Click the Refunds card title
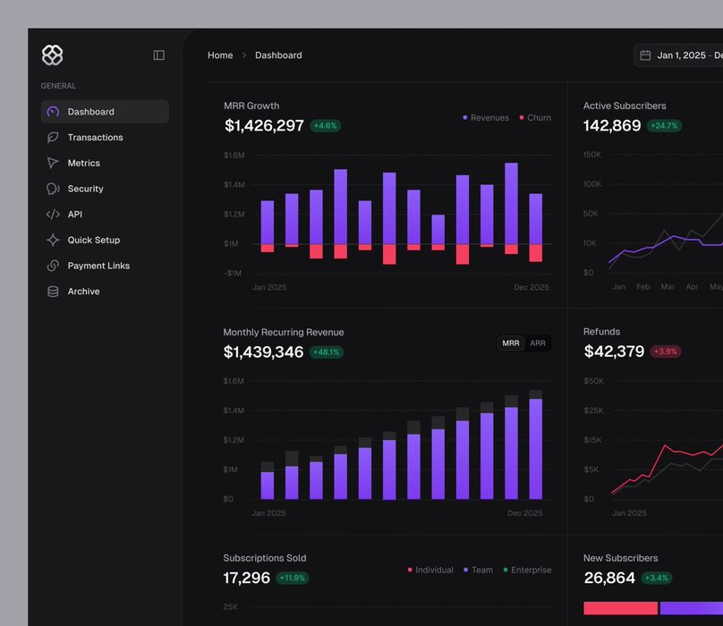 [601, 332]
